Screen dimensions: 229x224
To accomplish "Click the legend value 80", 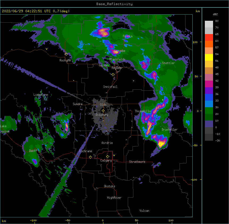I will point(217,21).
